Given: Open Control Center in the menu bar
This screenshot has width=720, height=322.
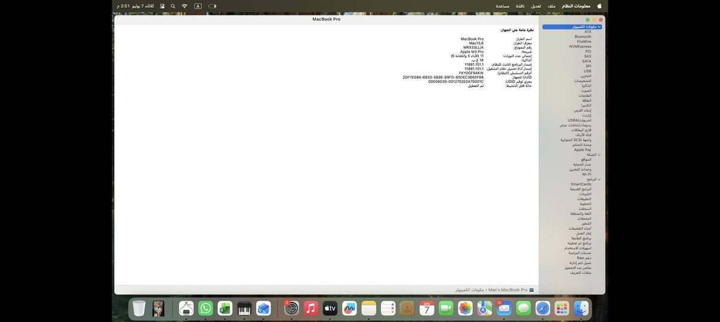Looking at the screenshot, I should 162,6.
